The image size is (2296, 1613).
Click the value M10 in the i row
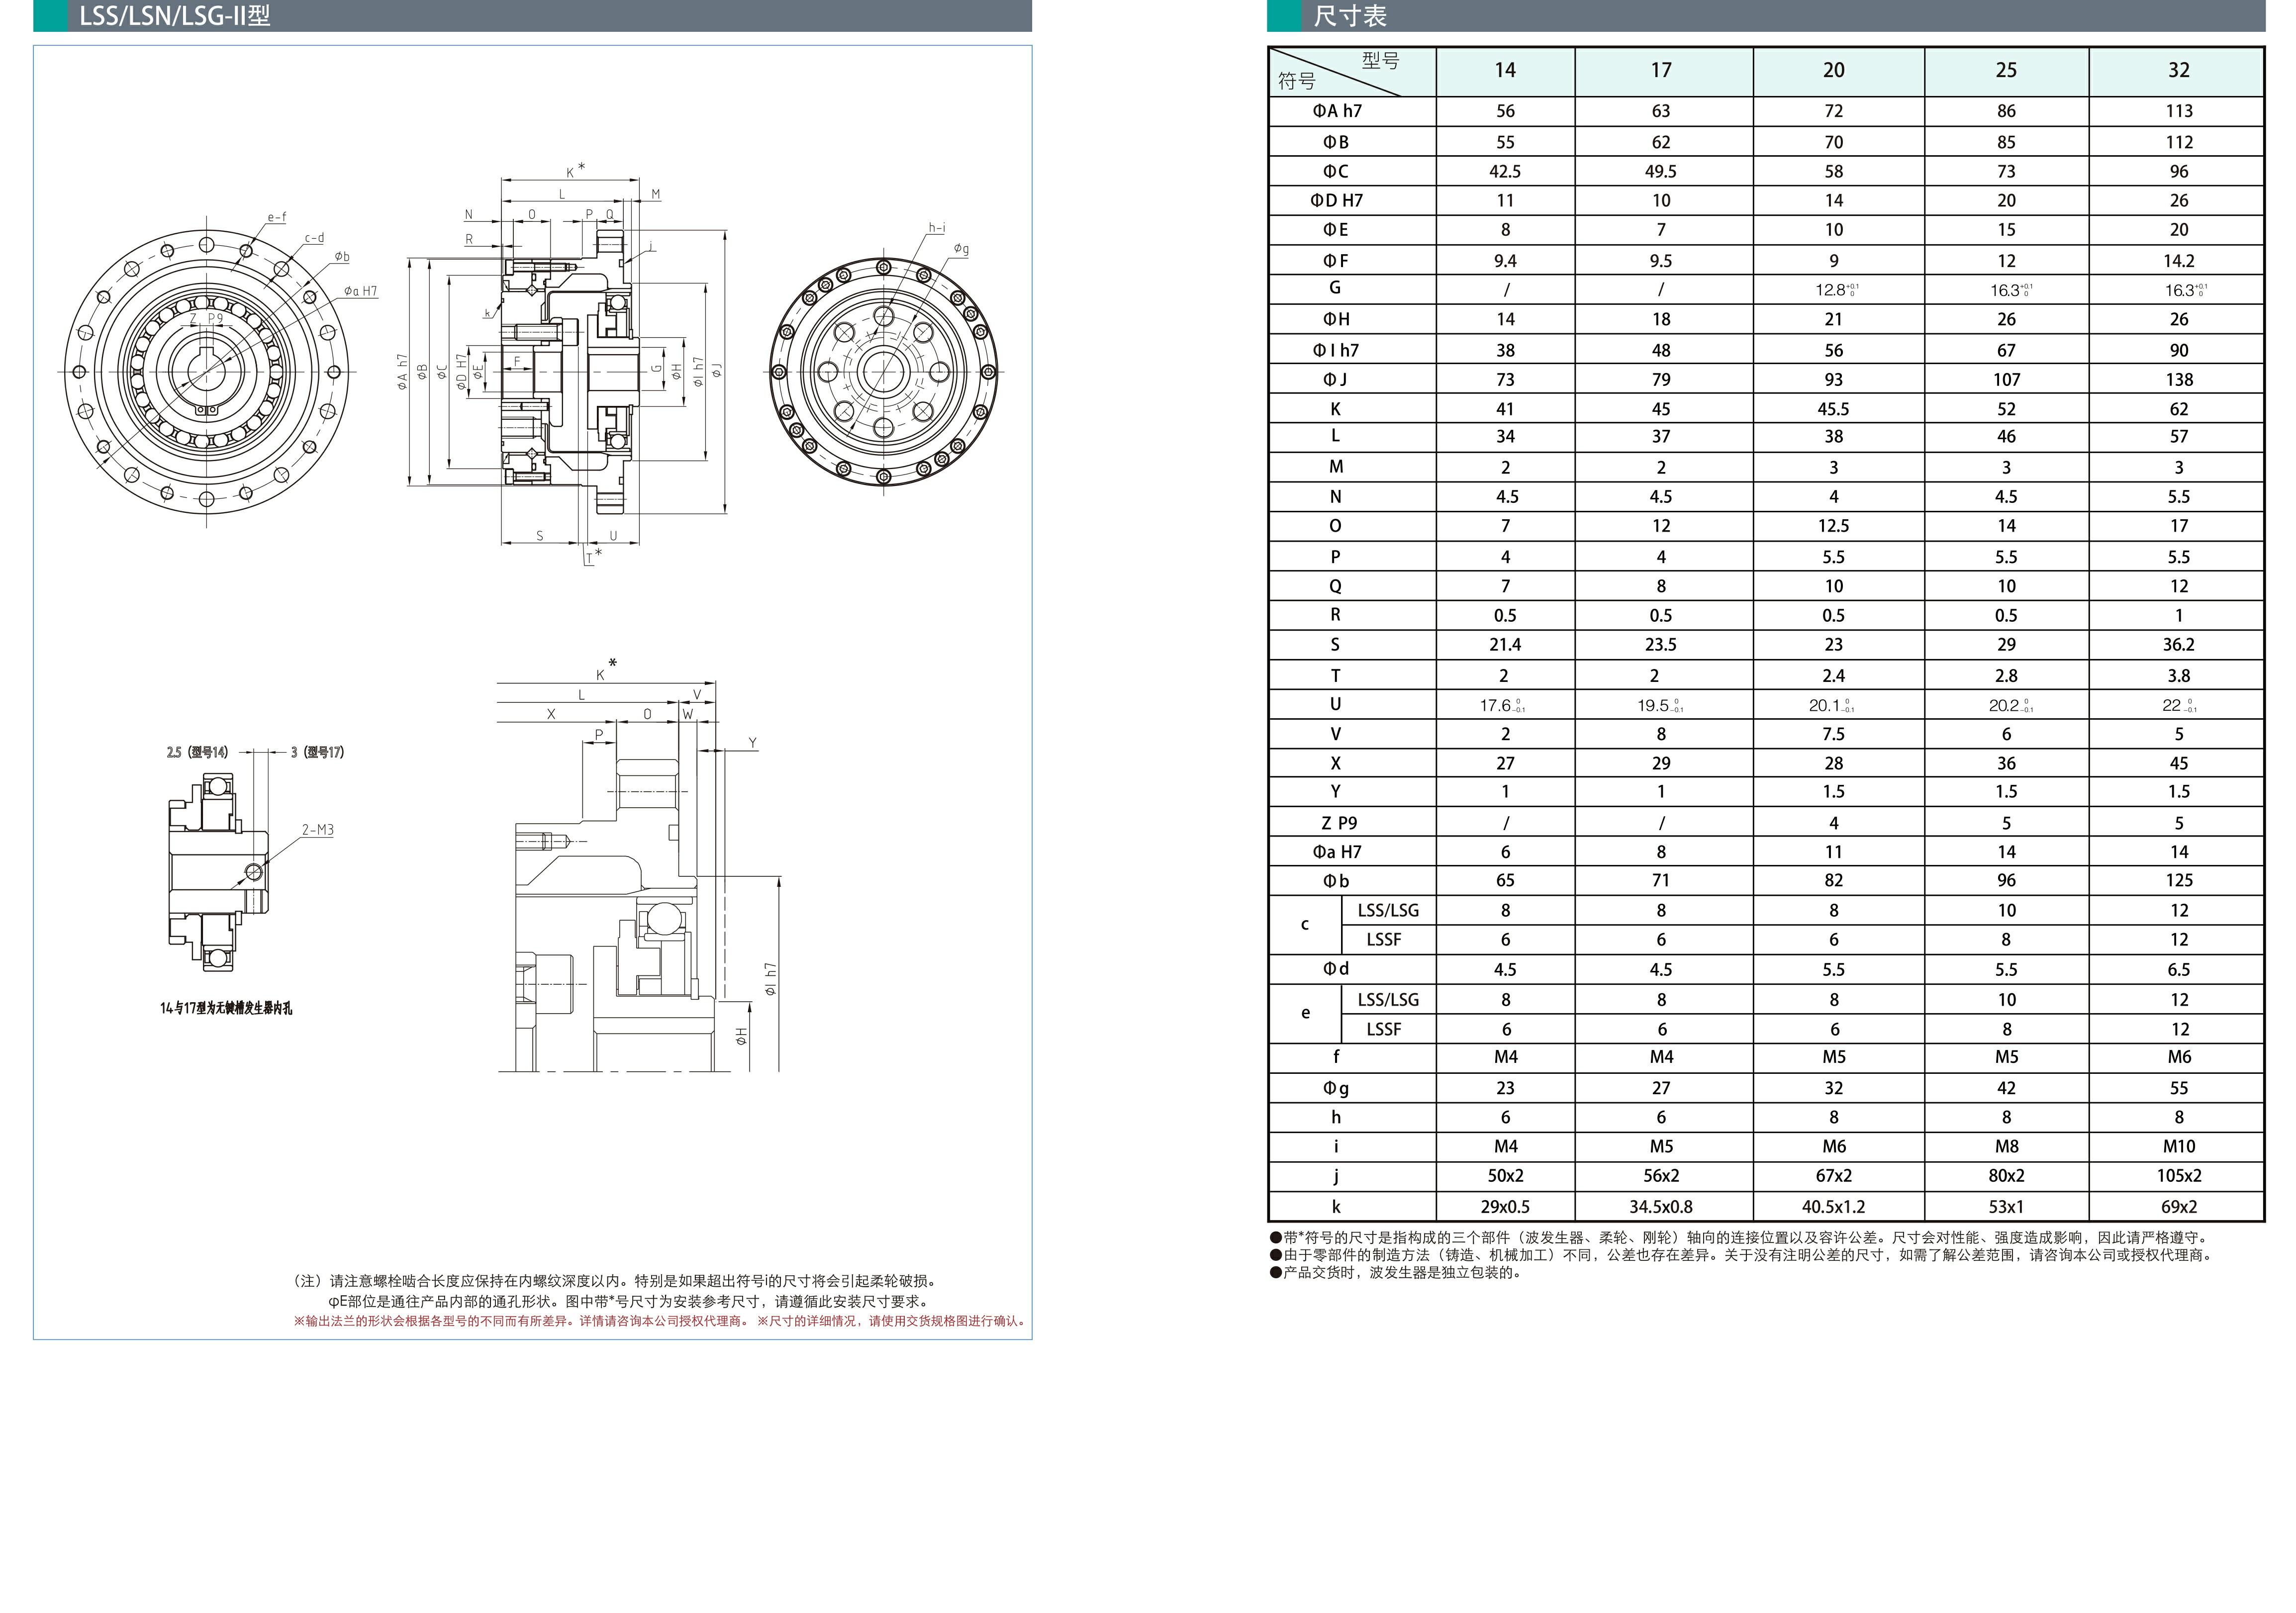2179,1147
